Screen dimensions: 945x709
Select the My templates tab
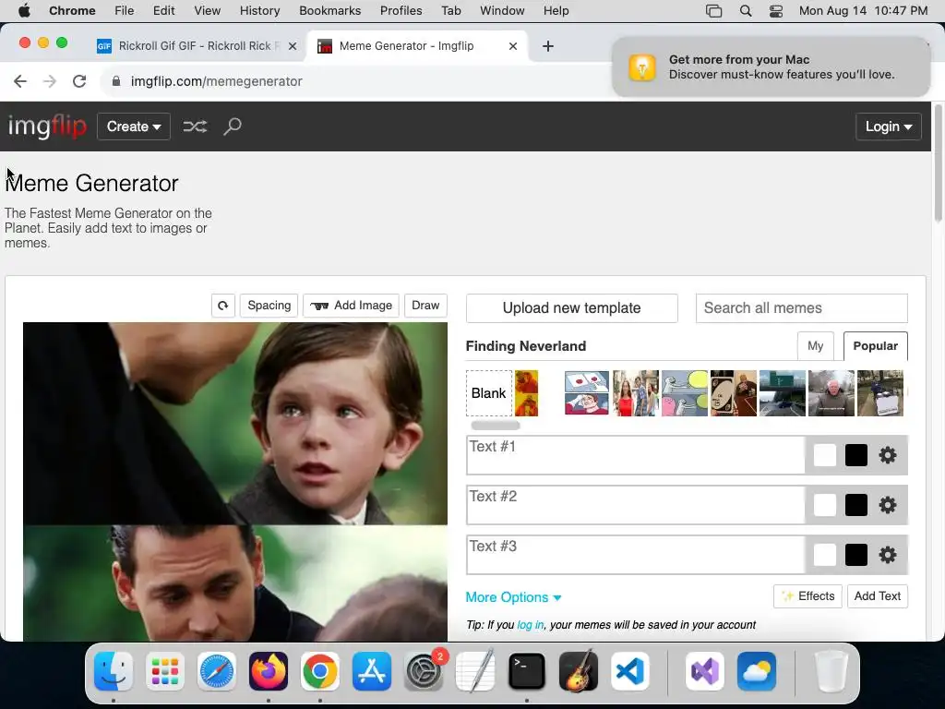tap(816, 346)
